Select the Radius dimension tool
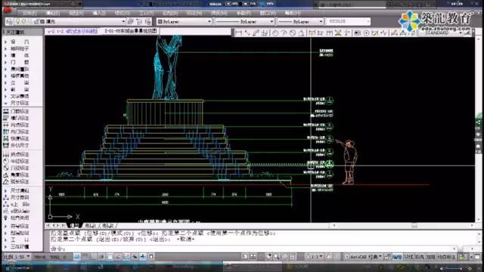Image resolution: width=484 pixels, height=272 pixels. click(x=275, y=32)
